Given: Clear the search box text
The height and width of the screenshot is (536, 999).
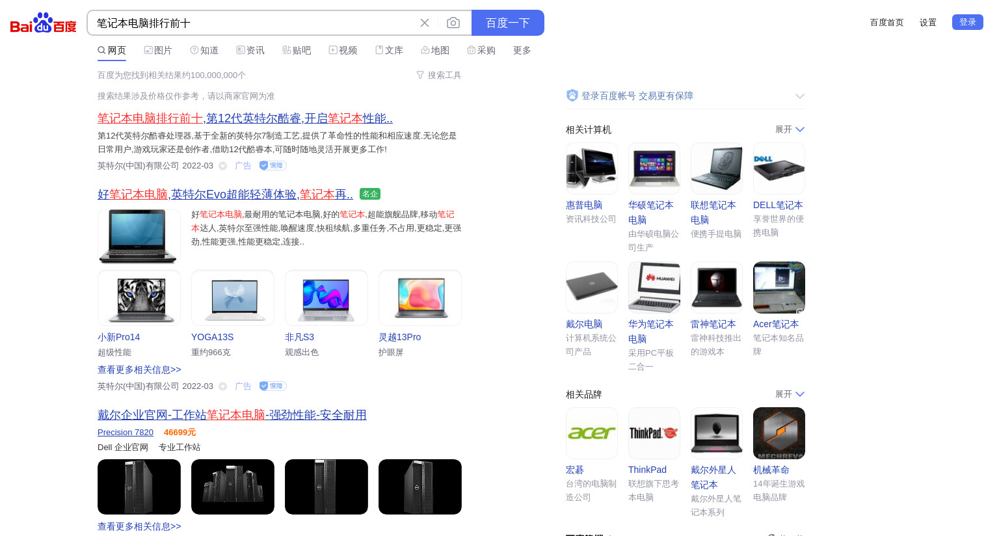Looking at the screenshot, I should pos(425,23).
